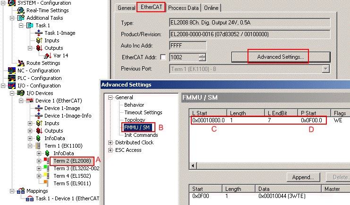
Task: Click the Device 1-Image-Info icon
Action: click(39, 116)
